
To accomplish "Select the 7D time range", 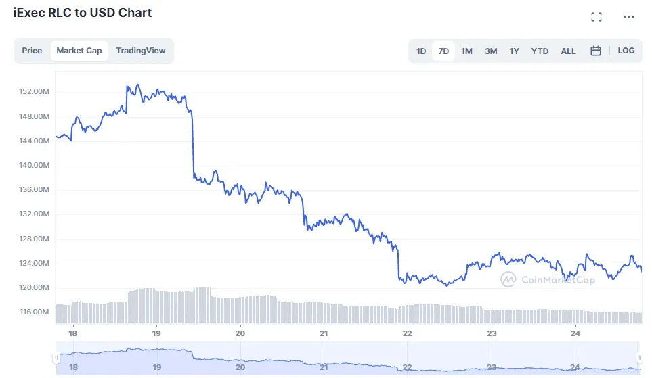I will click(443, 51).
